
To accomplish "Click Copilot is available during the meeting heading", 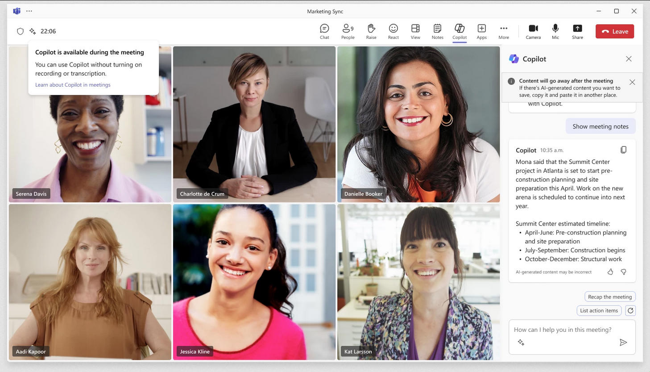I will (90, 52).
